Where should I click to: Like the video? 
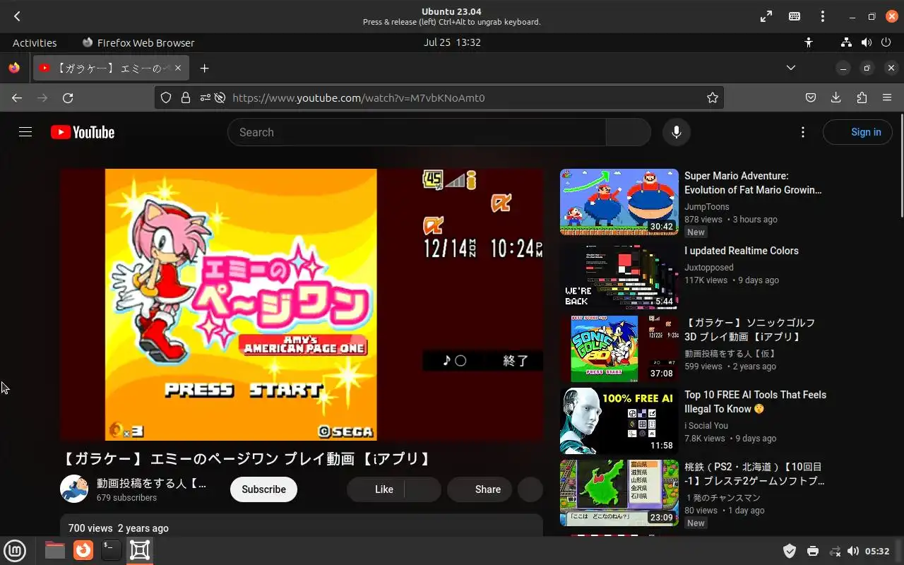376,489
